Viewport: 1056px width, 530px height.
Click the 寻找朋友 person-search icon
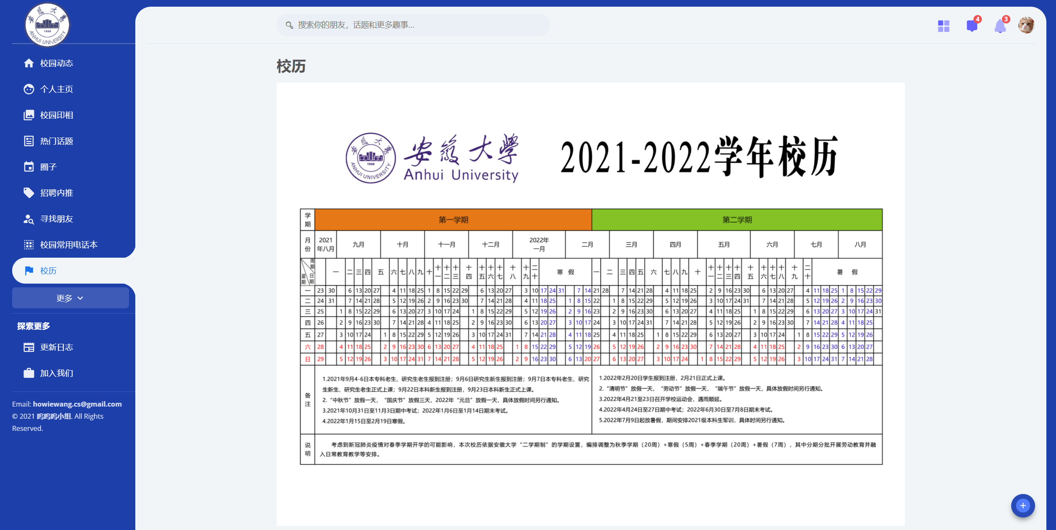28,219
